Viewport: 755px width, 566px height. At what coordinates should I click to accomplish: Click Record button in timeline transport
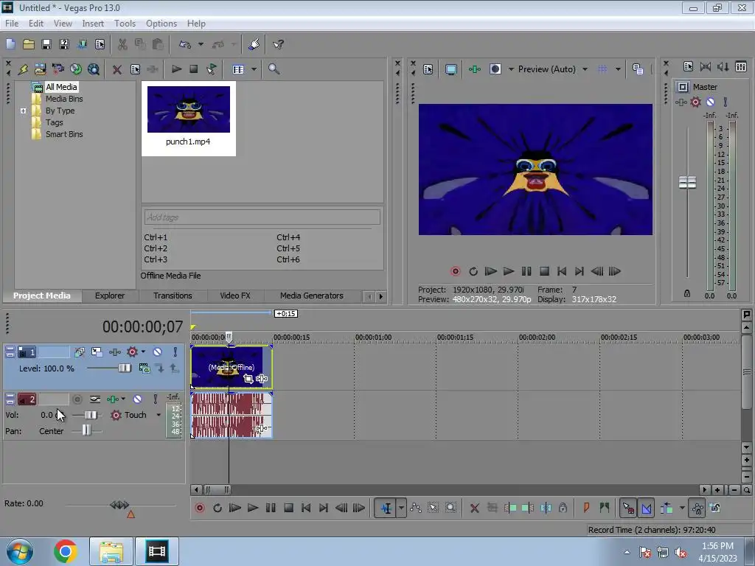point(200,508)
